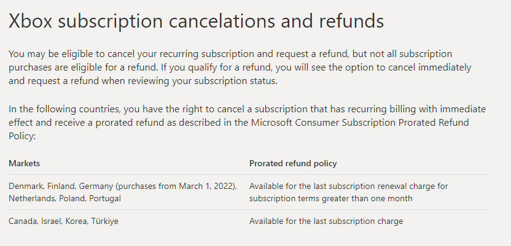Screen dimensions: 511x246
Task: Click the Prorated refund policy column header
Action: pos(293,163)
